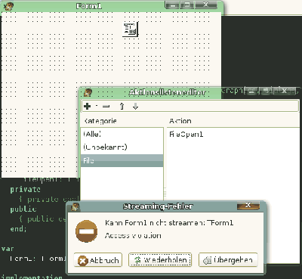
Task: Click the 'private' keyword in source editor
Action: tap(25, 189)
